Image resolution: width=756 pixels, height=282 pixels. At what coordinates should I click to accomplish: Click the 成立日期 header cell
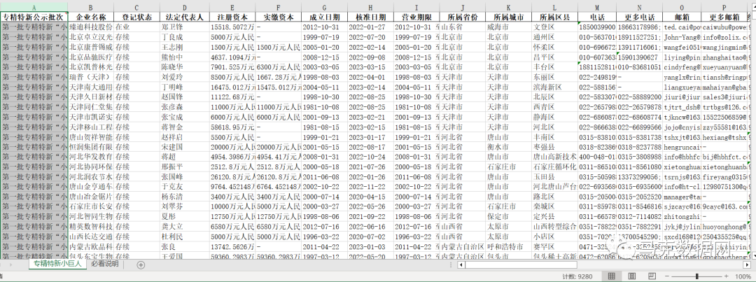tap(325, 17)
